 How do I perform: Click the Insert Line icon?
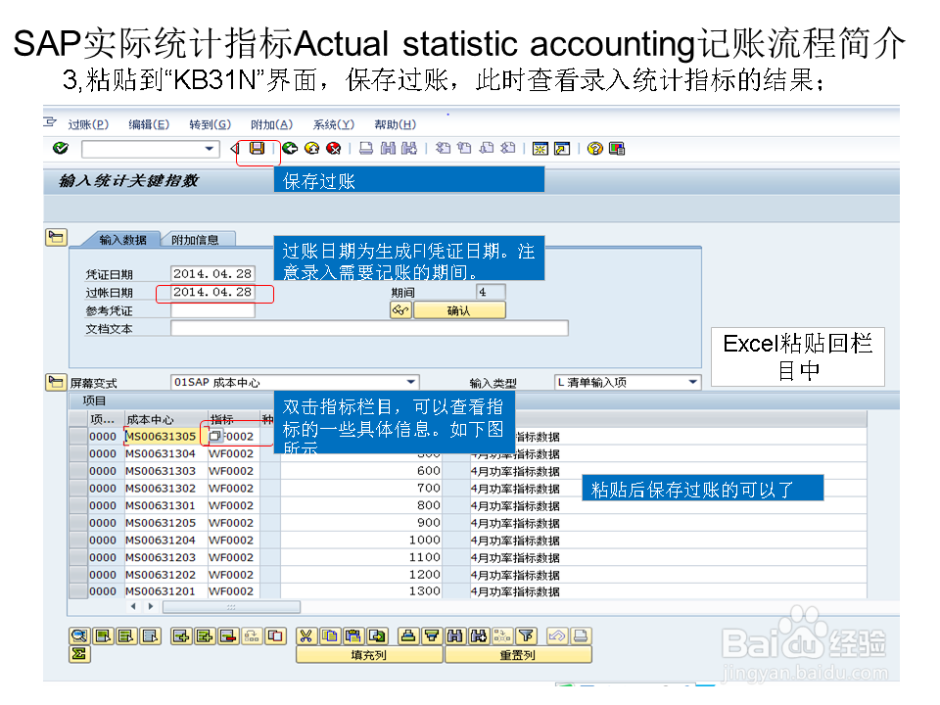(x=181, y=636)
